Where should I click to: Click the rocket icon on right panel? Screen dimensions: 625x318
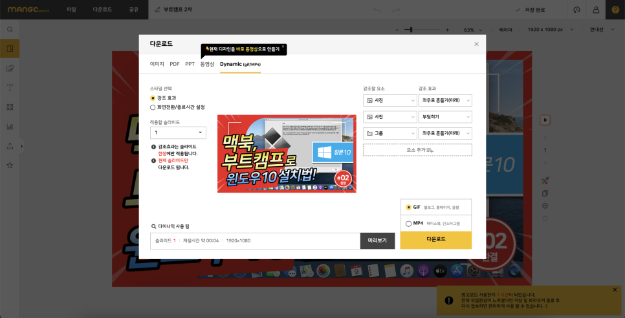point(545,181)
